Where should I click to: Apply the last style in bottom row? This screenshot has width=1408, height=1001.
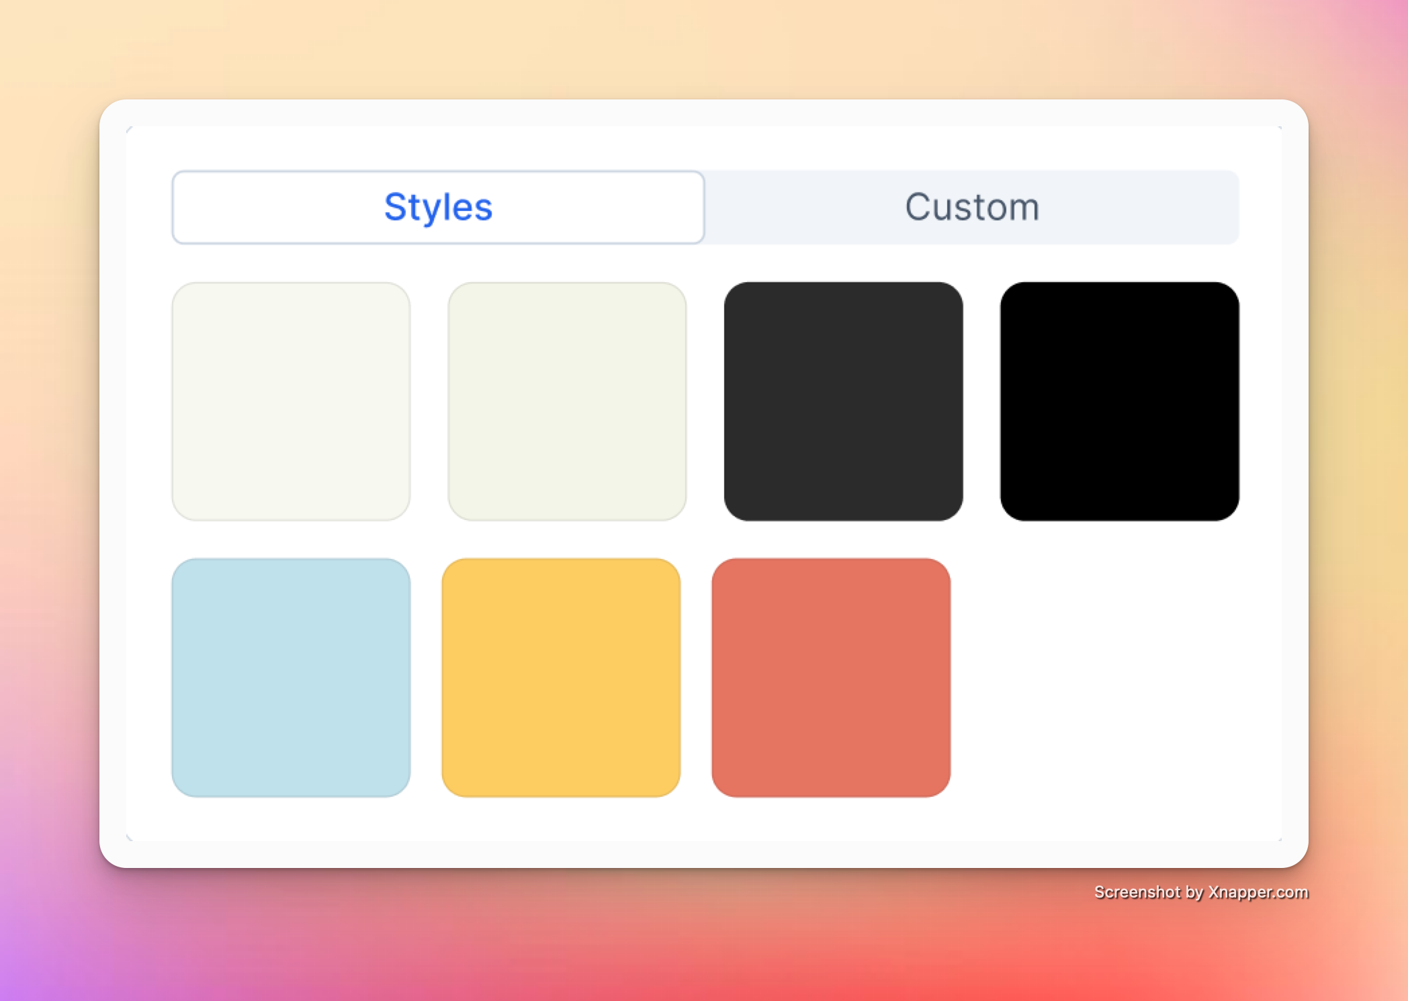pos(831,677)
